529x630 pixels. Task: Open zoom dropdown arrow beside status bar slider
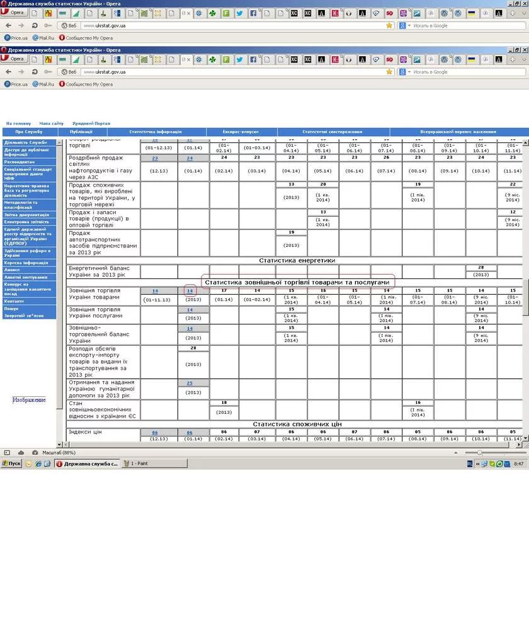pos(455,453)
